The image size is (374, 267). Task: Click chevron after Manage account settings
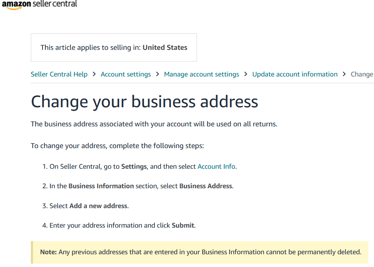pyautogui.click(x=246, y=74)
